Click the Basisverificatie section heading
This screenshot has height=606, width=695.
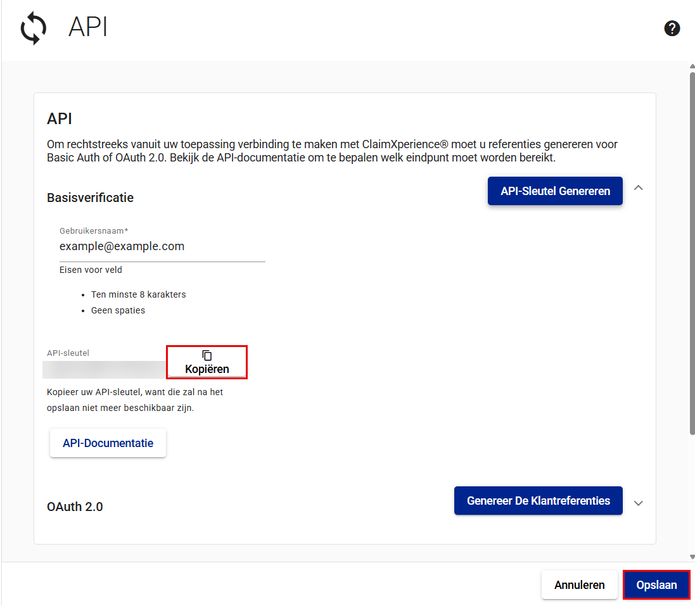(x=90, y=198)
